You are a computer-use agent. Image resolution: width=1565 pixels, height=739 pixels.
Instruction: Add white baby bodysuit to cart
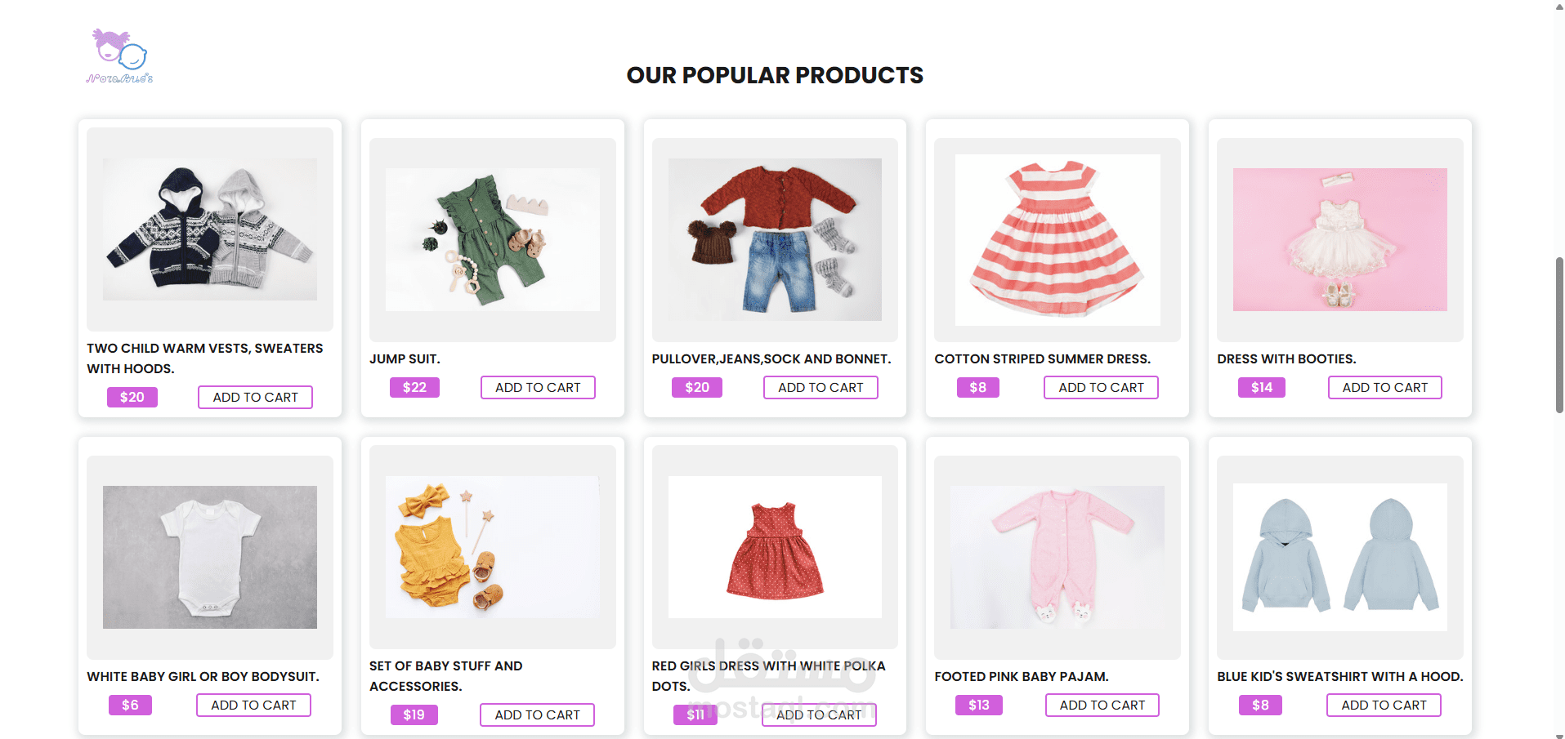tap(253, 705)
